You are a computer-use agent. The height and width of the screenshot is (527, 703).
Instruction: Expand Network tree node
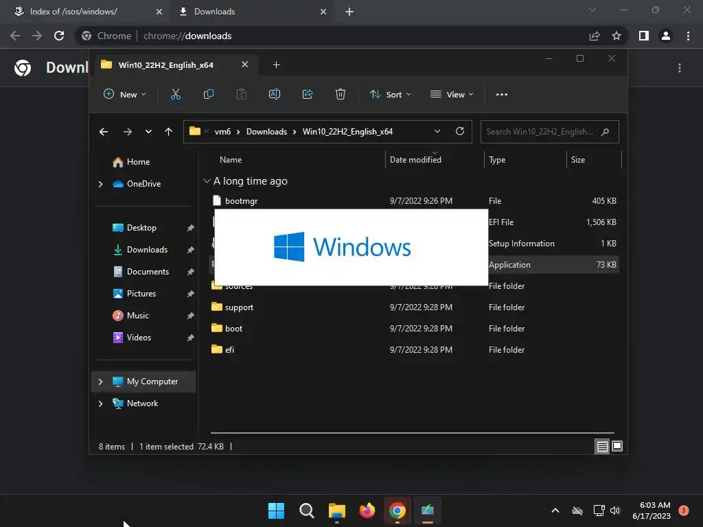[100, 403]
